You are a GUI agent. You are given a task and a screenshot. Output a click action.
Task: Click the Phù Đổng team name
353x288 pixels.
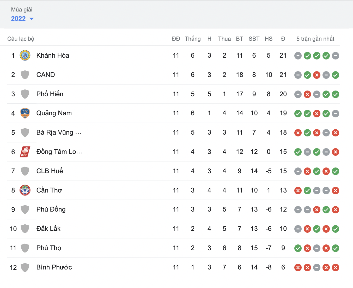click(51, 209)
